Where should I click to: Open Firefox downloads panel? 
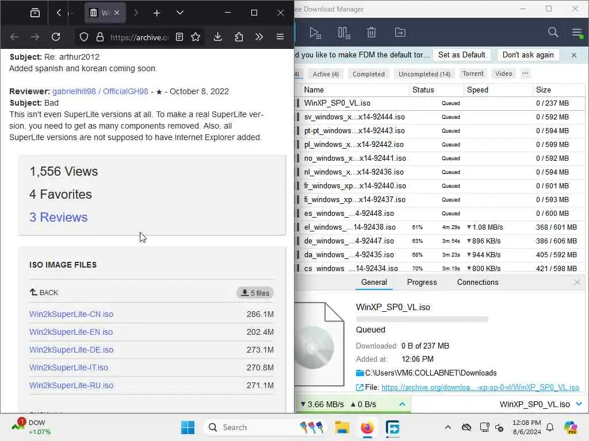click(x=217, y=37)
